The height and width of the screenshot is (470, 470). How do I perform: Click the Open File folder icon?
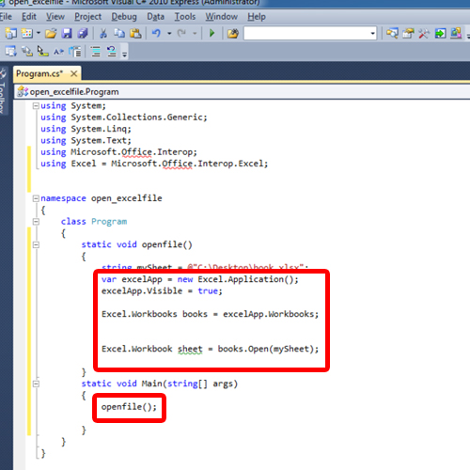(x=51, y=33)
